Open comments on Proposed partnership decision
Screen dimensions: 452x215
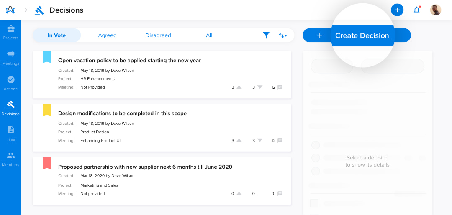point(280,194)
